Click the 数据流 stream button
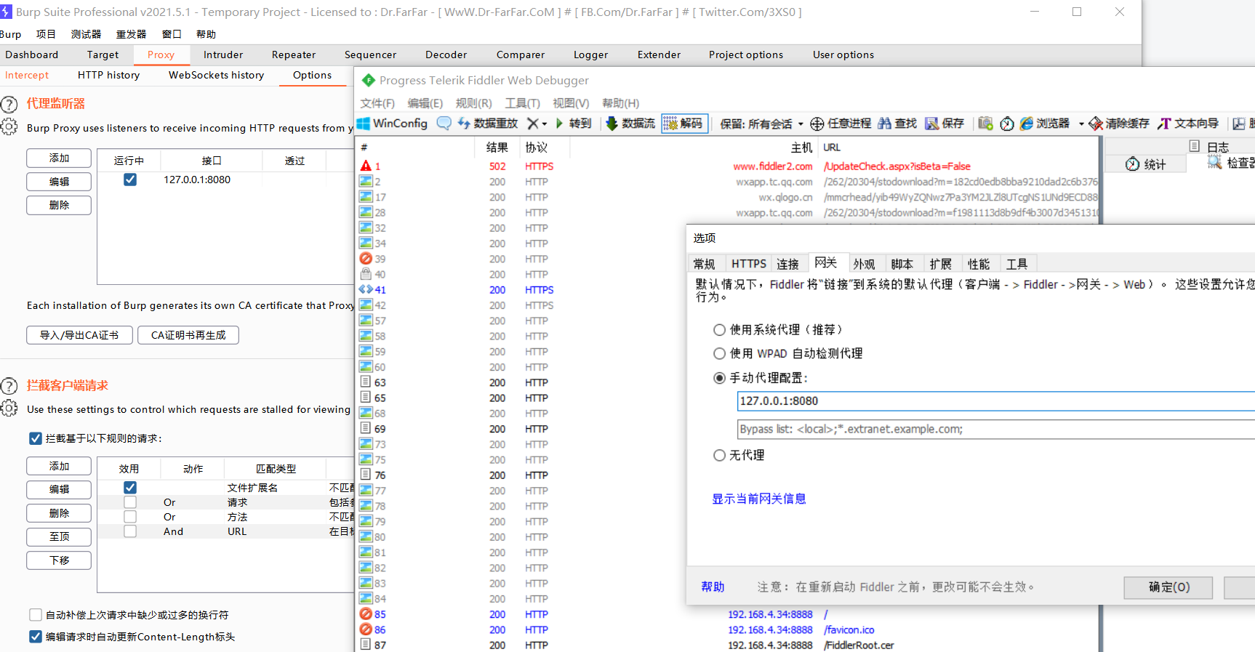Screen dimensions: 1255x652 click(x=630, y=124)
